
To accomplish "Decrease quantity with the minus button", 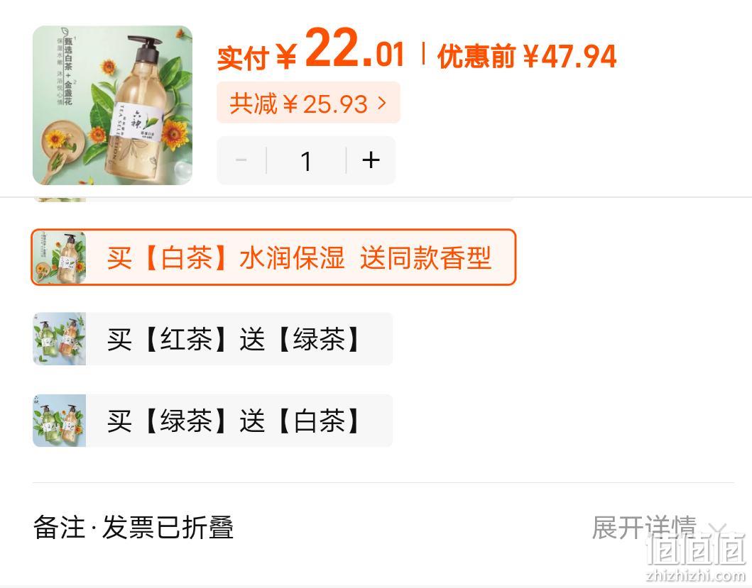I will pos(241,160).
